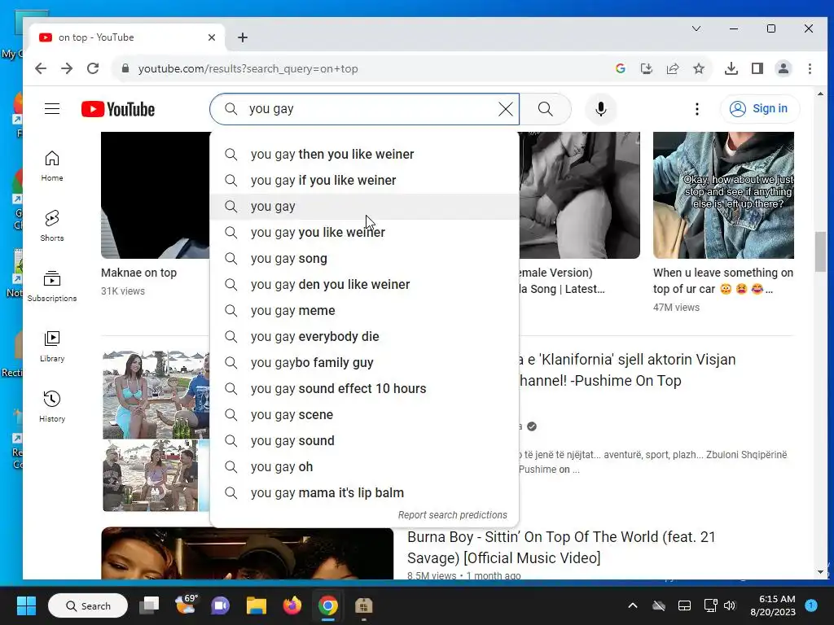Viewport: 834px width, 625px height.
Task: Choose suggestion 'you gay everybody die'
Action: click(x=364, y=336)
